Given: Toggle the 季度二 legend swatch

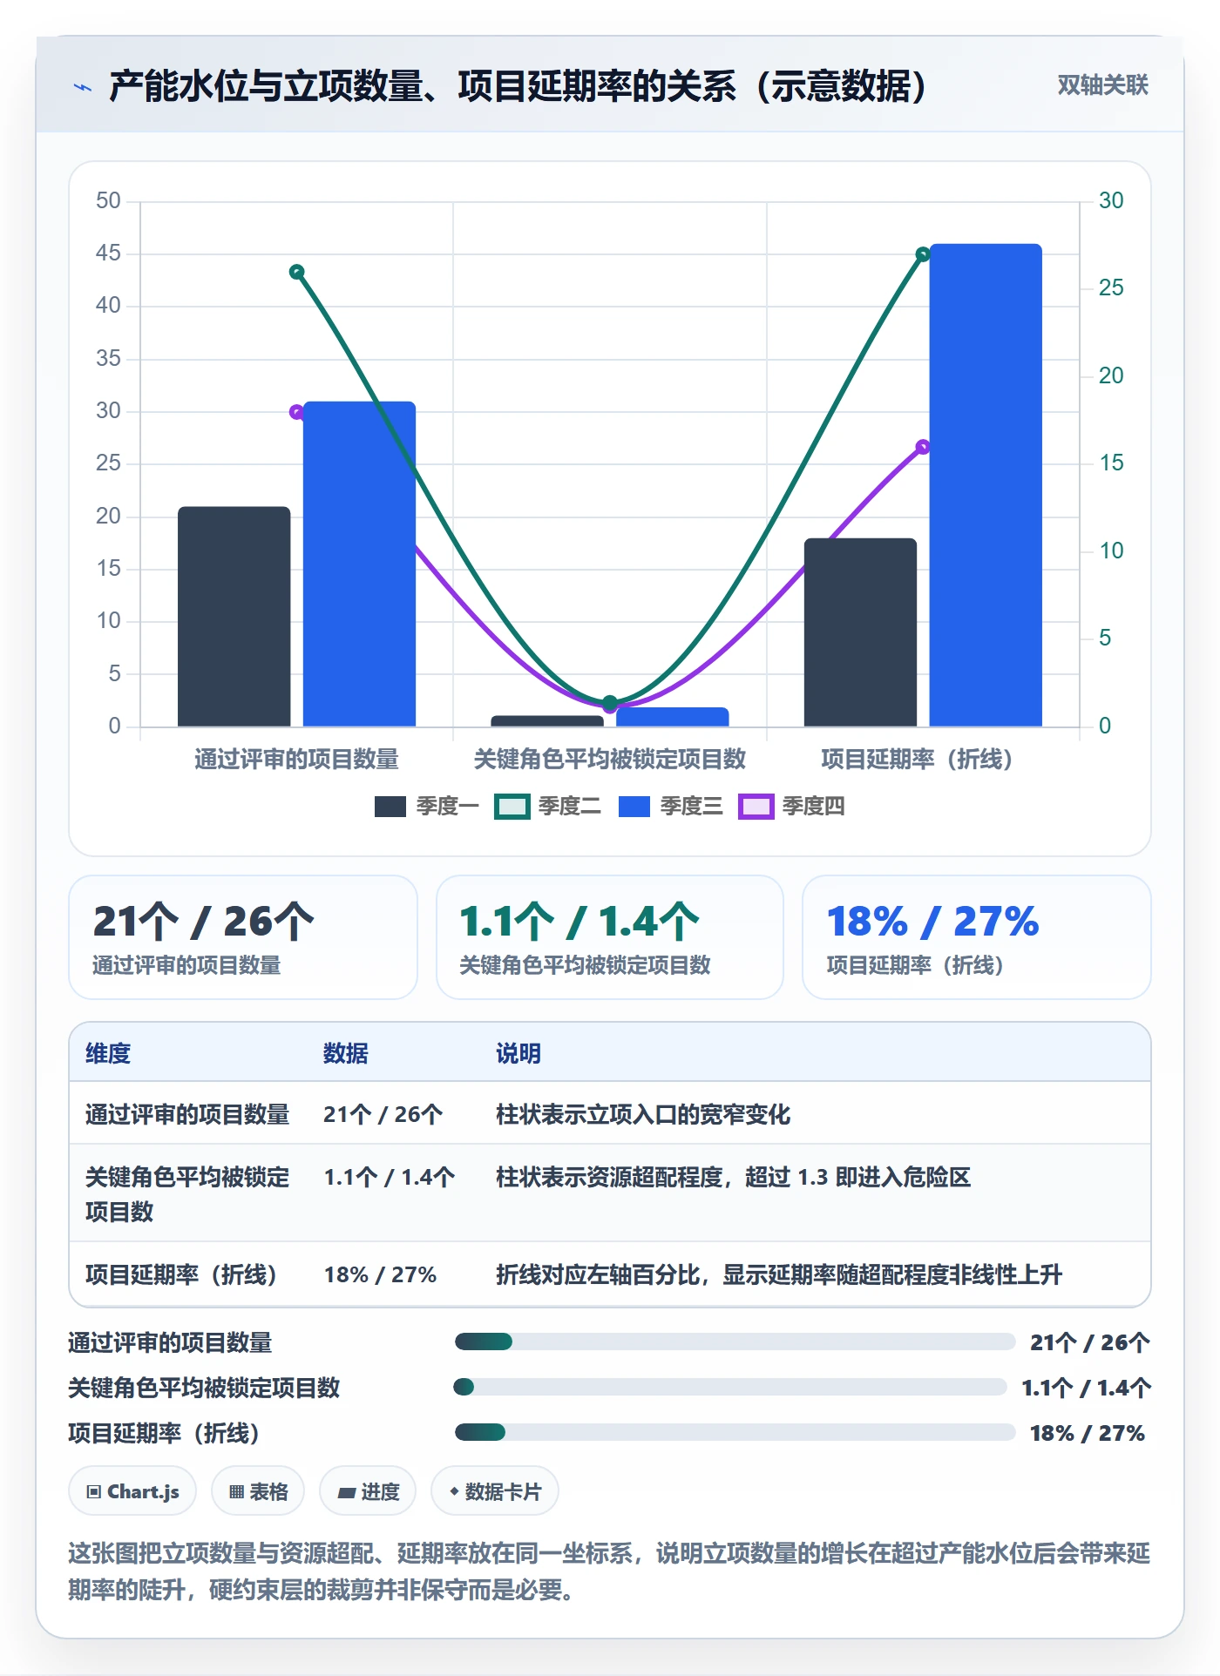Looking at the screenshot, I should [x=512, y=807].
